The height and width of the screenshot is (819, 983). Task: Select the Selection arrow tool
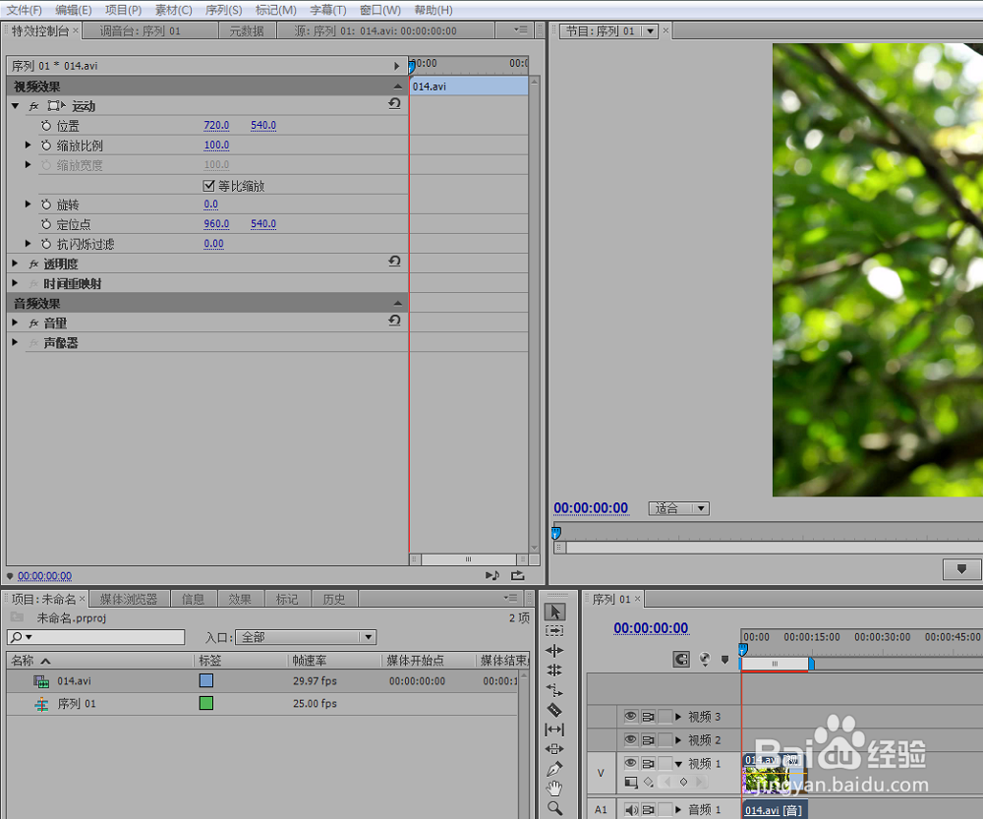point(554,612)
